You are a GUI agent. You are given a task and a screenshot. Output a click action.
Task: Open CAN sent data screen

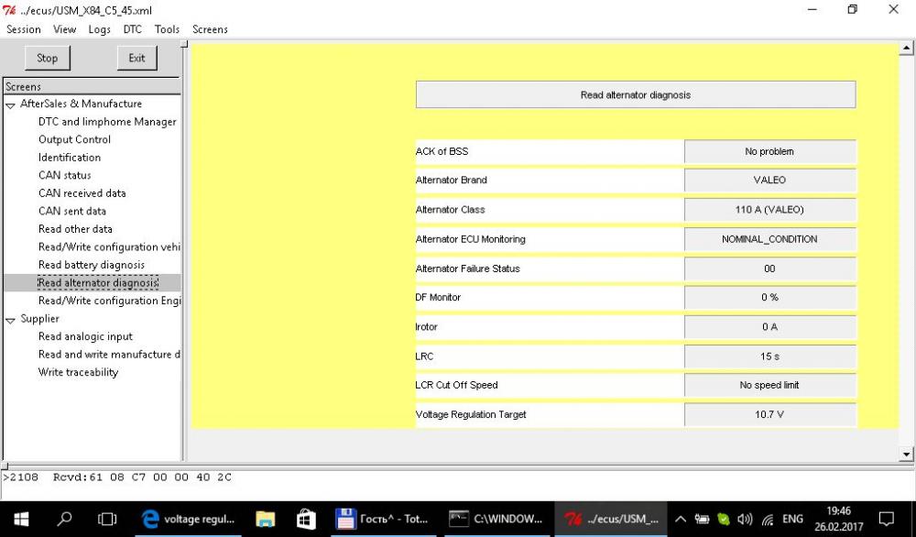coord(72,211)
